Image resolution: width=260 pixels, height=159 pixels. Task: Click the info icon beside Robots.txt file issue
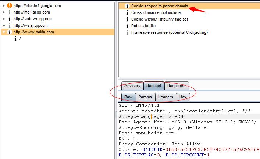coord(127,26)
